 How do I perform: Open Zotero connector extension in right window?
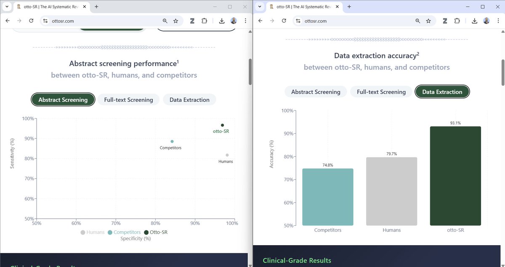(x=445, y=21)
